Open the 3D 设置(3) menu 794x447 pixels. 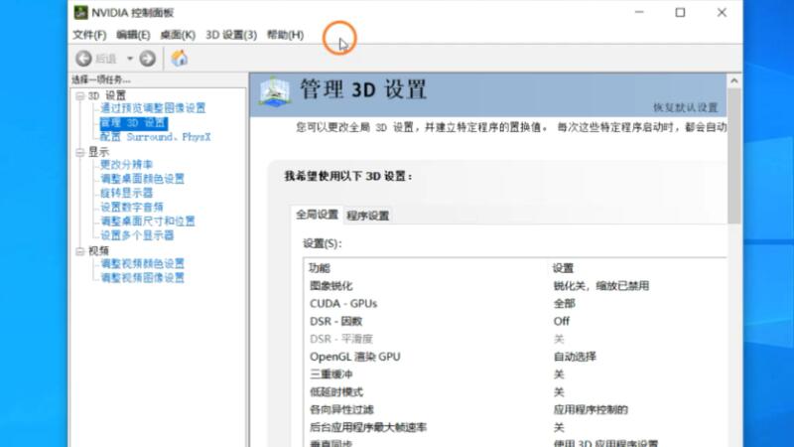point(230,35)
